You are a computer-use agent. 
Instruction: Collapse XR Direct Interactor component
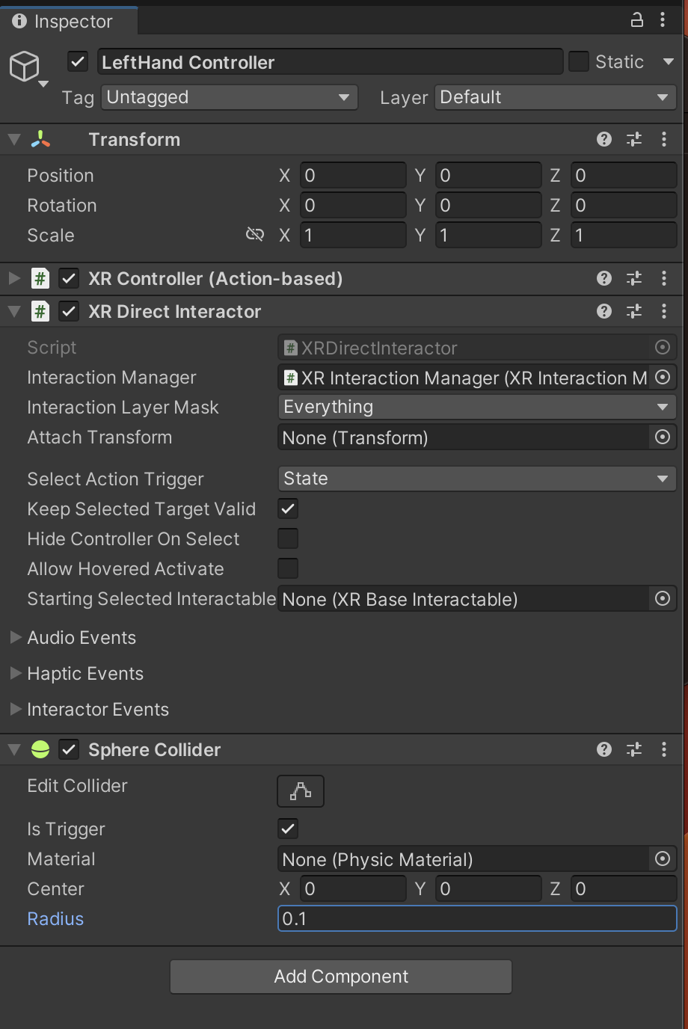click(x=14, y=311)
